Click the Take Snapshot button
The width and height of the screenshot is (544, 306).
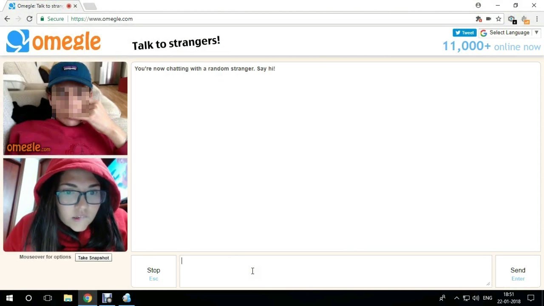(x=93, y=258)
